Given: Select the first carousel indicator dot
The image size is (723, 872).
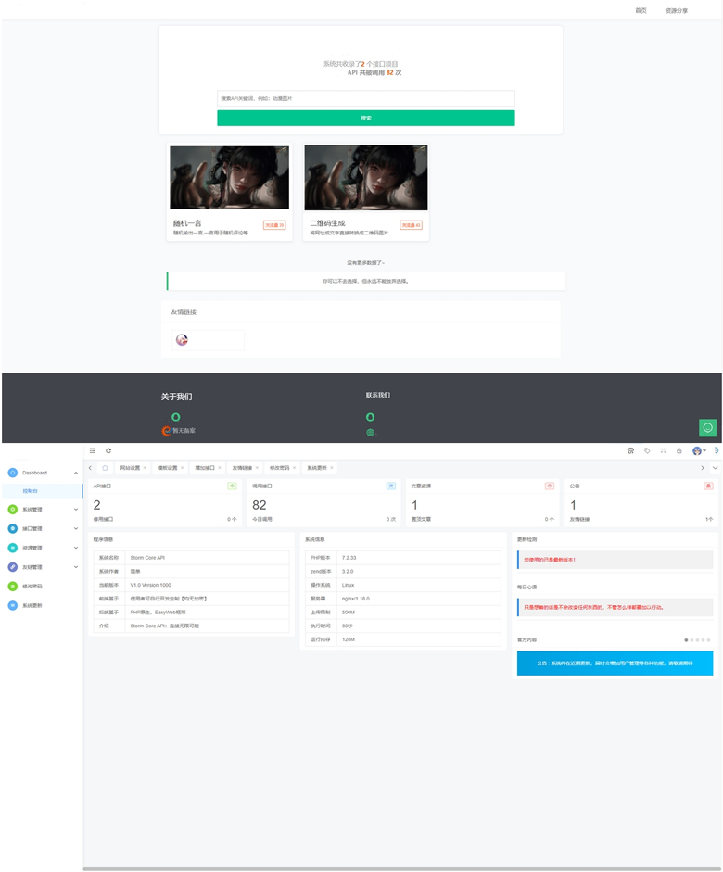Looking at the screenshot, I should 686,639.
